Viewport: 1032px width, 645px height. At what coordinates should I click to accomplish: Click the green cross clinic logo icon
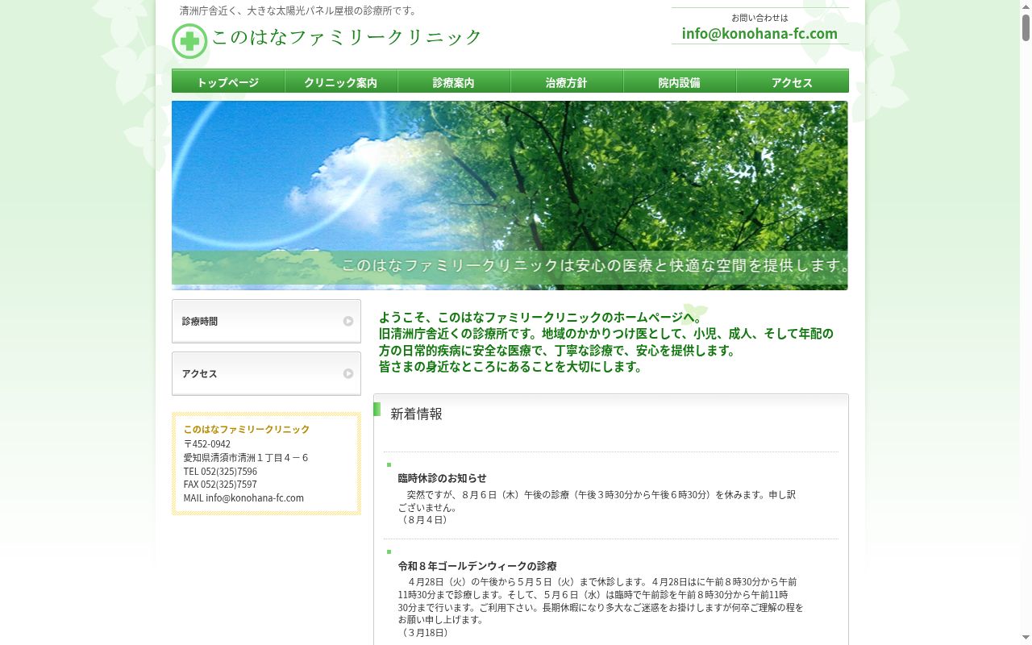click(x=189, y=41)
